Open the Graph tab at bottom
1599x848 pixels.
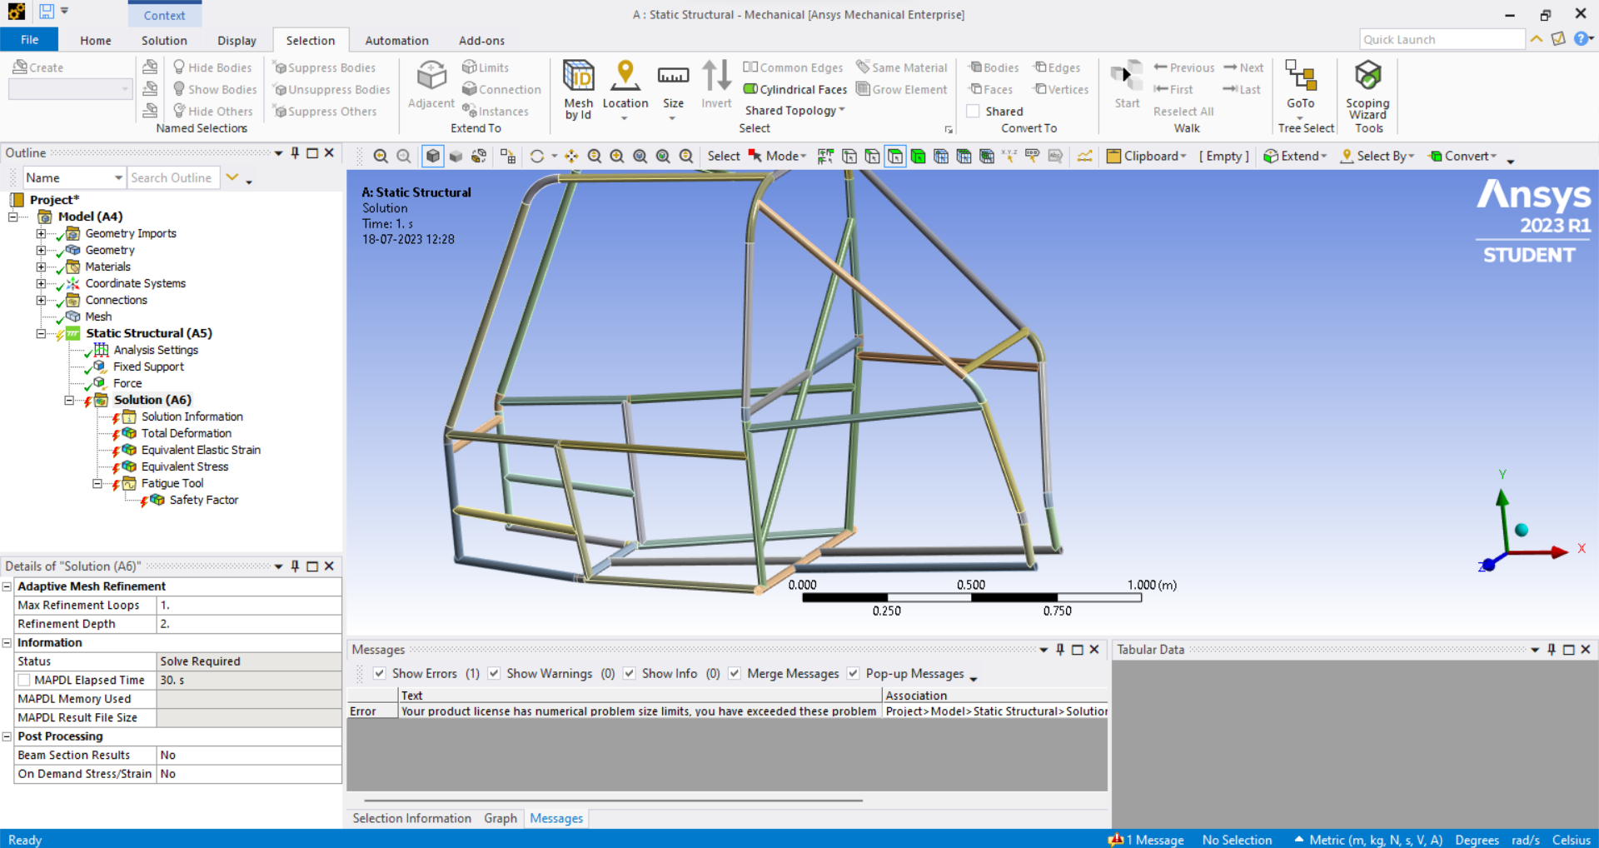[500, 818]
